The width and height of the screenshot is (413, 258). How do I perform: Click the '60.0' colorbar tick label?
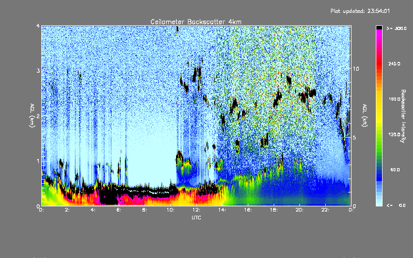[x=395, y=170]
